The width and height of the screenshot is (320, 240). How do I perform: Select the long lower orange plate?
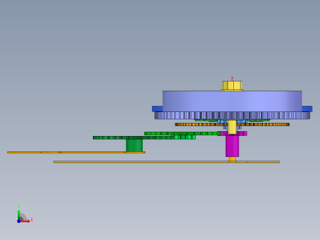click(167, 162)
